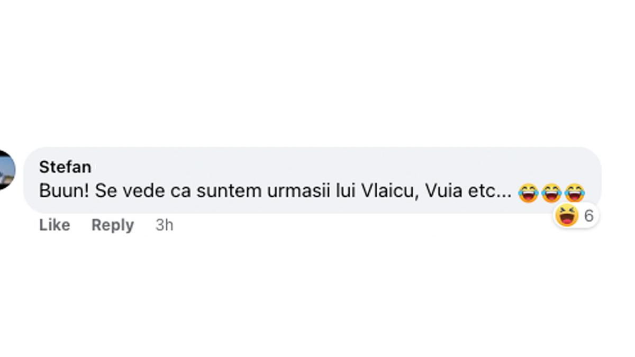The image size is (635, 357).
Task: Click the second laughing emoji in comment
Action: point(550,191)
